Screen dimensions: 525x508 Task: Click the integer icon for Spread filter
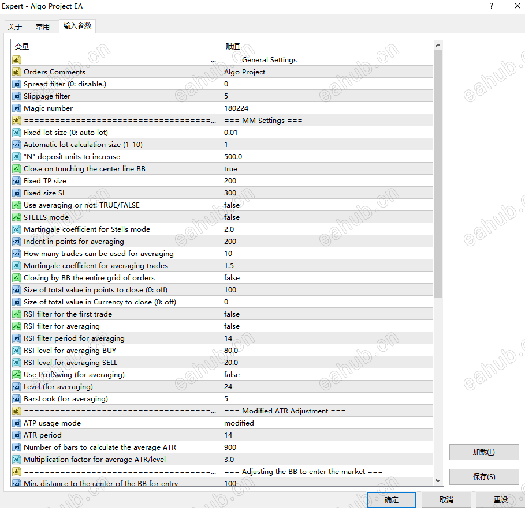(x=16, y=84)
